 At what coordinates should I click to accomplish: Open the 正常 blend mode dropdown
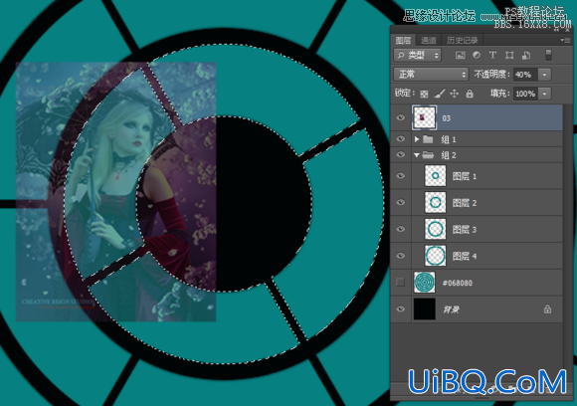pos(431,75)
